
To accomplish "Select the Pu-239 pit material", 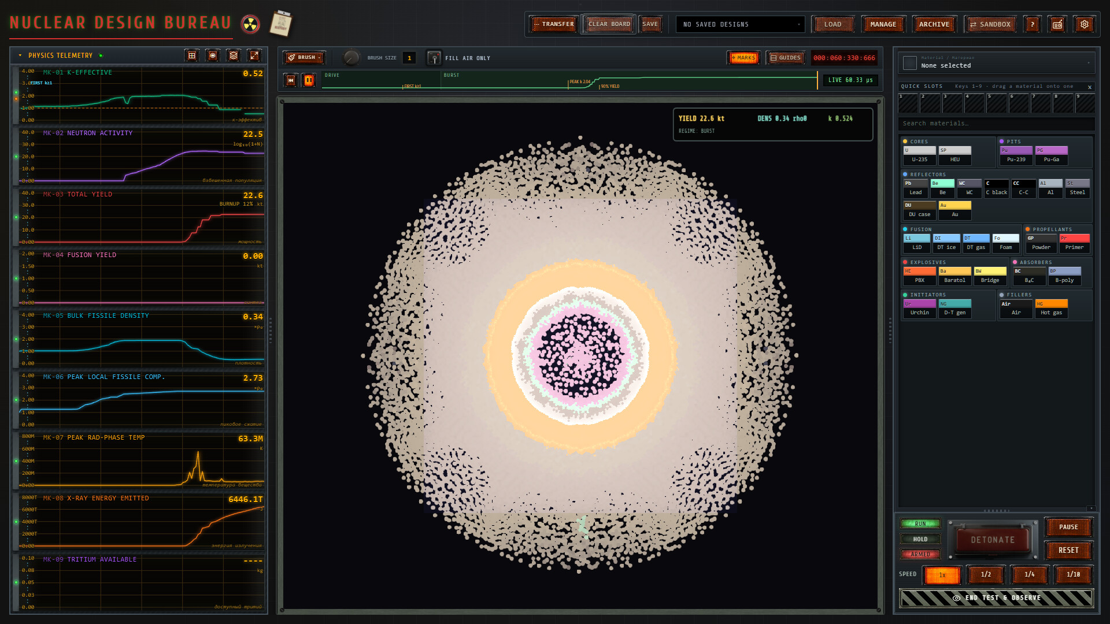I will (x=1016, y=155).
